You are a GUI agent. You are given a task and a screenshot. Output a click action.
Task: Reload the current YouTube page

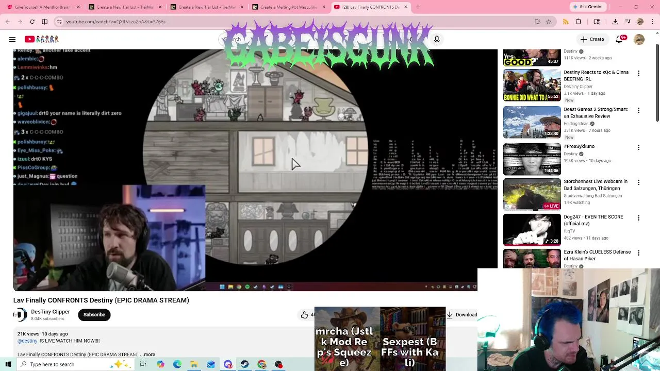point(32,22)
